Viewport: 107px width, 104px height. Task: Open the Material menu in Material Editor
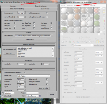70,5
